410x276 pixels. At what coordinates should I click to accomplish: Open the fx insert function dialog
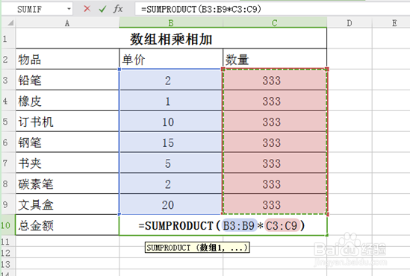118,9
